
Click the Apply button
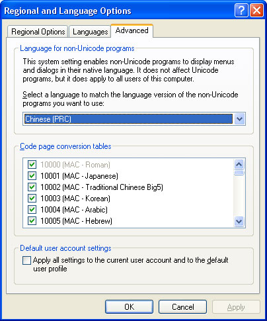tap(236, 307)
